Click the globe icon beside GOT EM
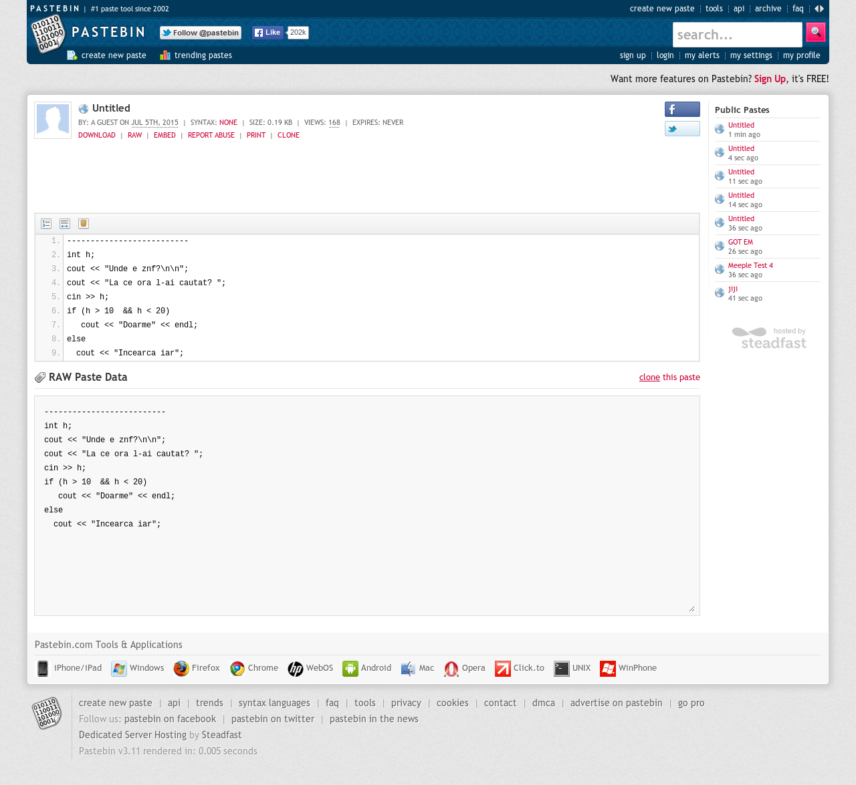The height and width of the screenshot is (785, 856). pos(720,246)
